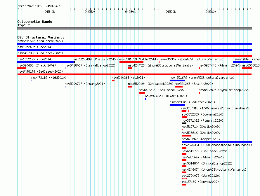Click the nsv6497886 (Sedlazeck2020) red bar
Image resolution: width=260 pixels, height=196 pixels.
click(134, 56)
